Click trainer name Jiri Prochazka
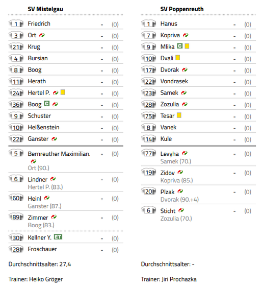Image resolution: width=263 pixels, height=287 pixels. pos(179,279)
